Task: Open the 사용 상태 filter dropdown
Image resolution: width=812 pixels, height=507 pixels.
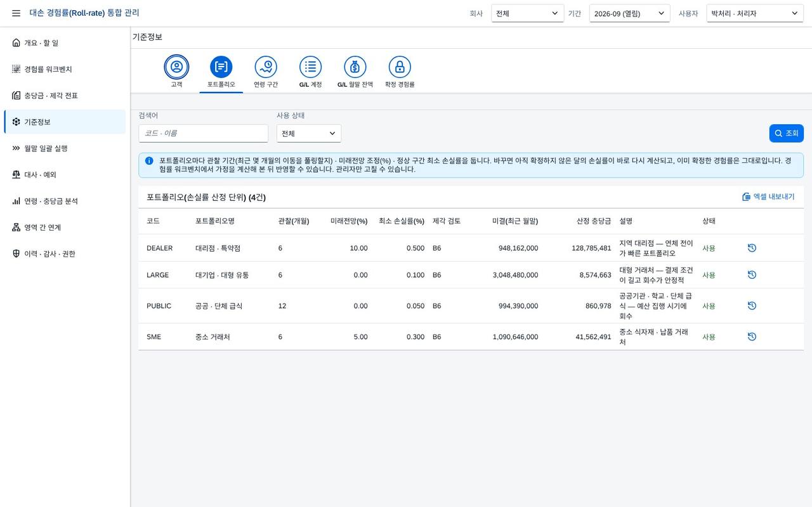Action: (x=308, y=133)
